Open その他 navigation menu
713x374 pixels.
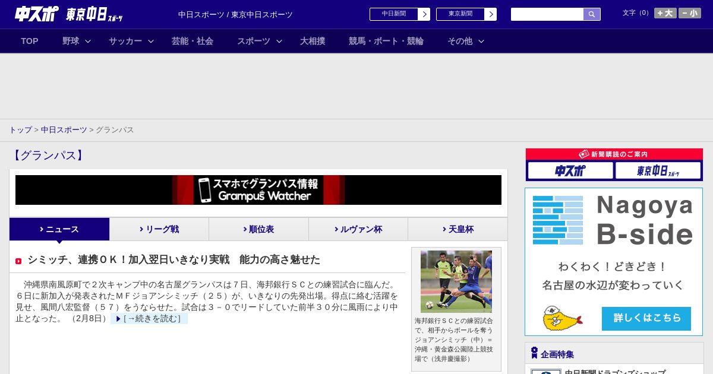pyautogui.click(x=460, y=41)
